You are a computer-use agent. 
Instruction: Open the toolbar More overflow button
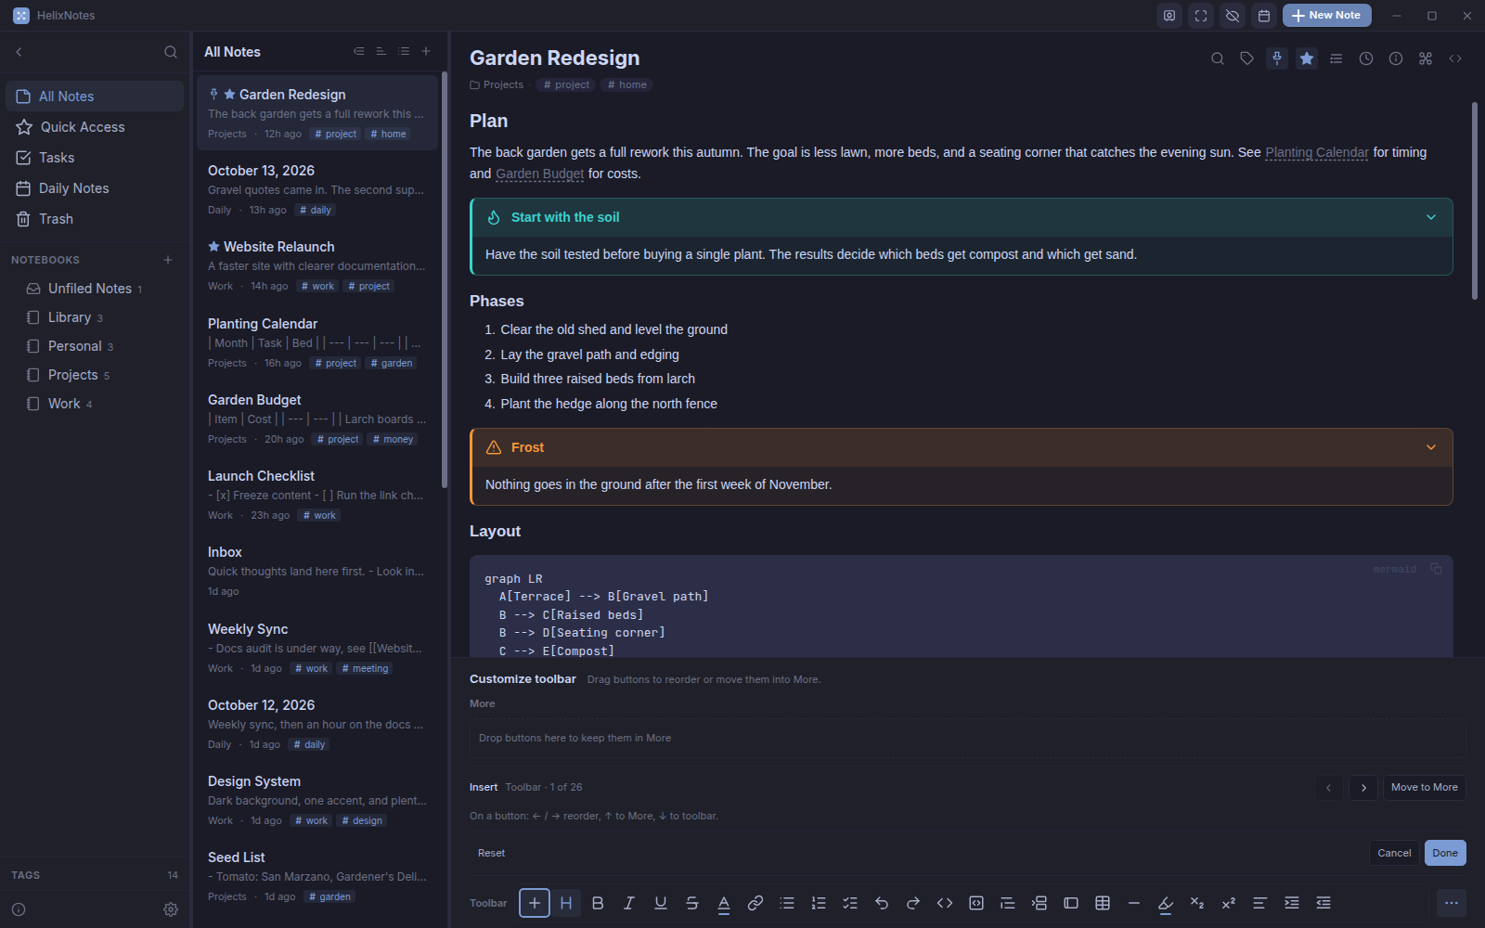pyautogui.click(x=1452, y=903)
